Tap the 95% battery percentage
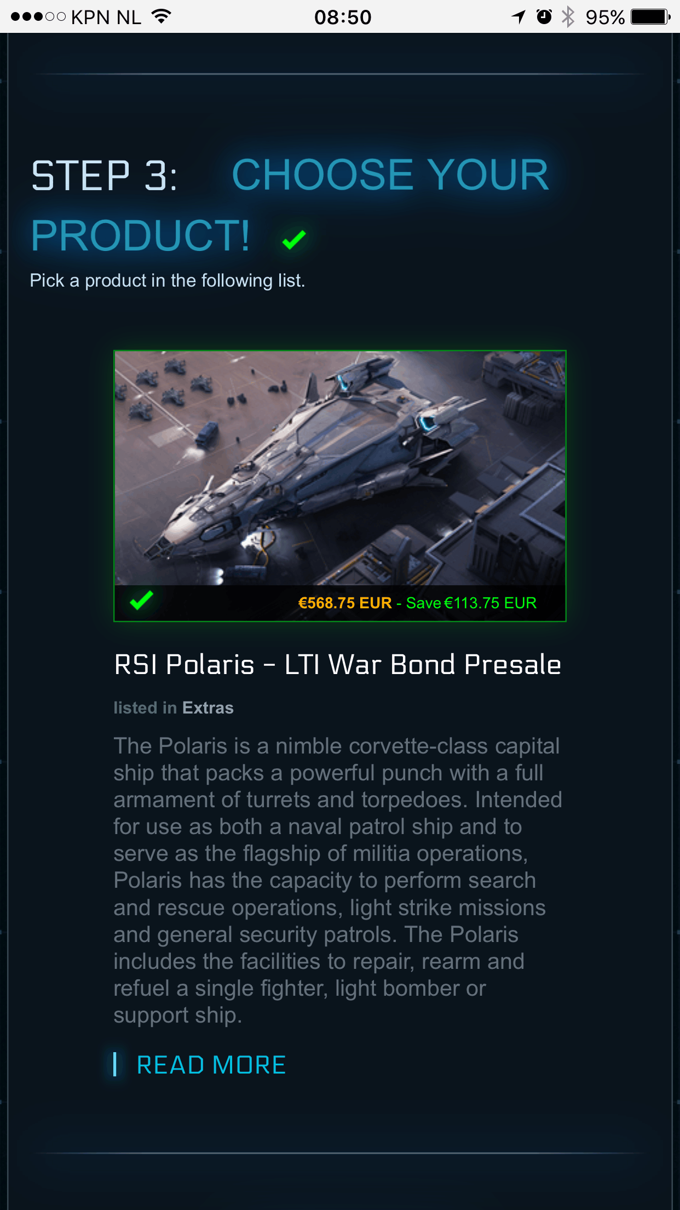This screenshot has height=1210, width=680. tap(604, 17)
